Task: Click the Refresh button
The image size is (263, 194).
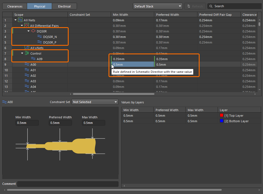Action: (195, 6)
